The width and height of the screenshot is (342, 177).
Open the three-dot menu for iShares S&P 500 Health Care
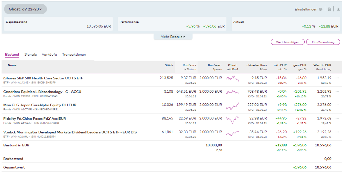tap(337, 78)
